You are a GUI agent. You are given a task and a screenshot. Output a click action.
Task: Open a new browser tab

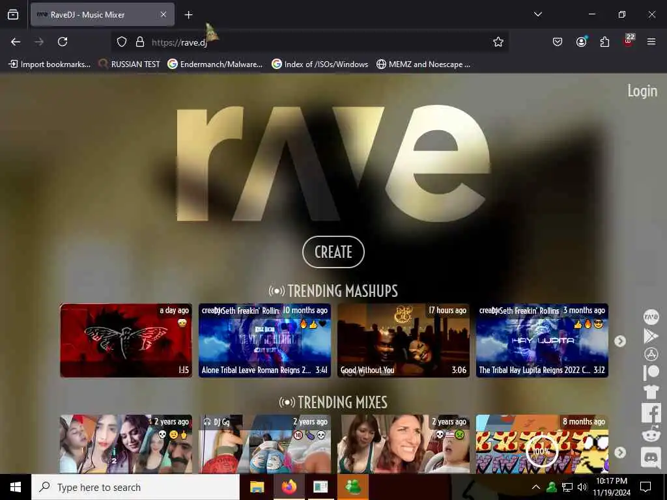(188, 15)
